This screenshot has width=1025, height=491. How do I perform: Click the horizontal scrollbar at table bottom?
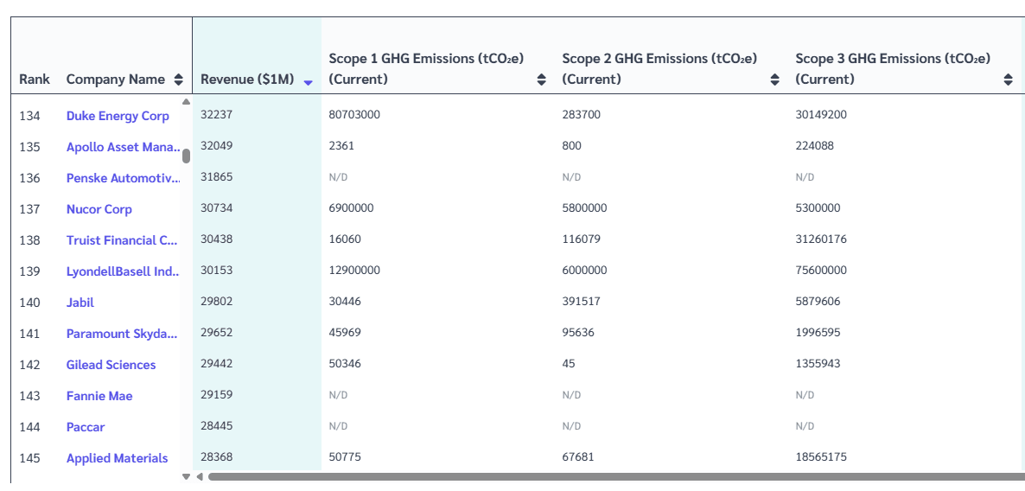(x=616, y=476)
